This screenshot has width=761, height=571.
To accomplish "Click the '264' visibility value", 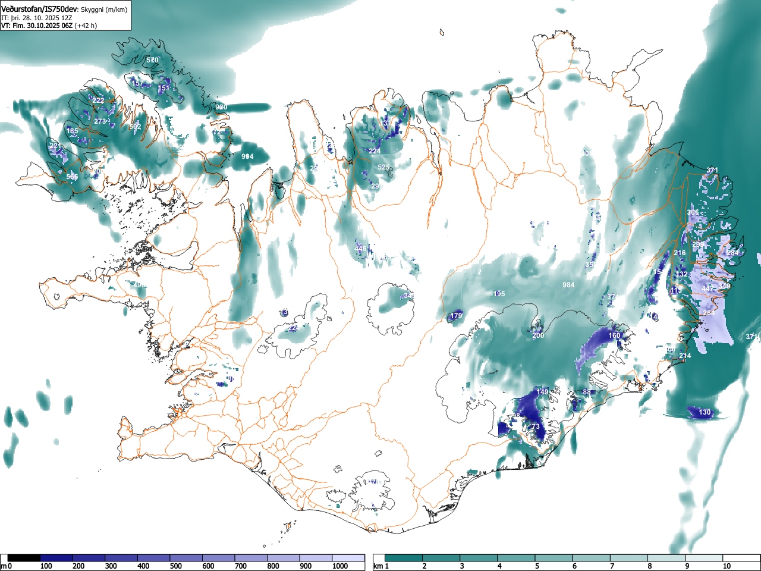I will coord(709,313).
